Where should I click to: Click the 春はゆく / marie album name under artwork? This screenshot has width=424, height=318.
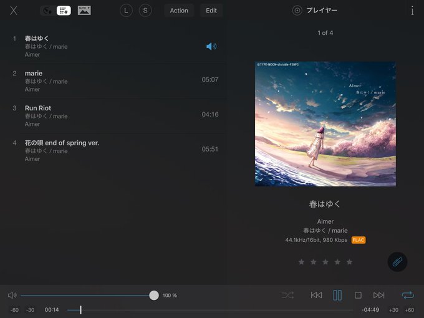click(x=325, y=231)
